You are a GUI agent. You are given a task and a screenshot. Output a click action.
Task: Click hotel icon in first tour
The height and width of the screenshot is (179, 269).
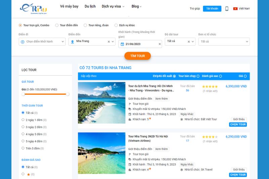130,119
